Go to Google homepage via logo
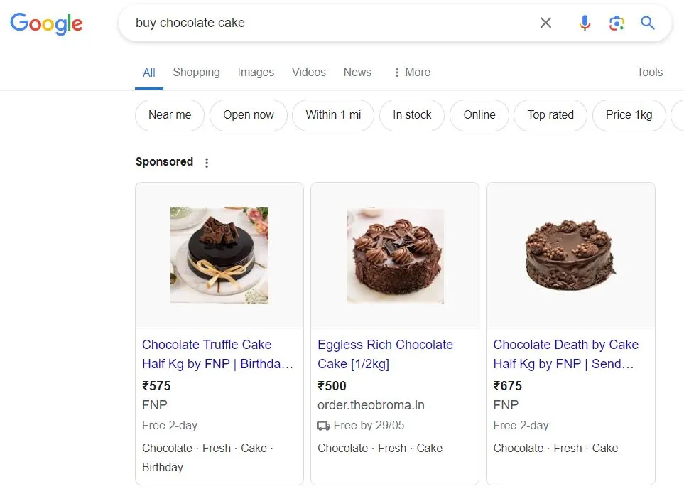Image resolution: width=684 pixels, height=494 pixels. [x=46, y=23]
